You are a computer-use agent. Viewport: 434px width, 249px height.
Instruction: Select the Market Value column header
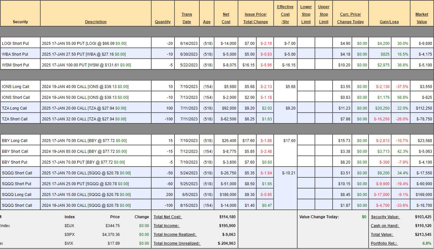(422, 18)
